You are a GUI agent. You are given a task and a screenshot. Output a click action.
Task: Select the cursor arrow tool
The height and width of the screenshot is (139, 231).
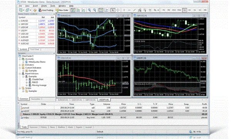(x=113, y=10)
